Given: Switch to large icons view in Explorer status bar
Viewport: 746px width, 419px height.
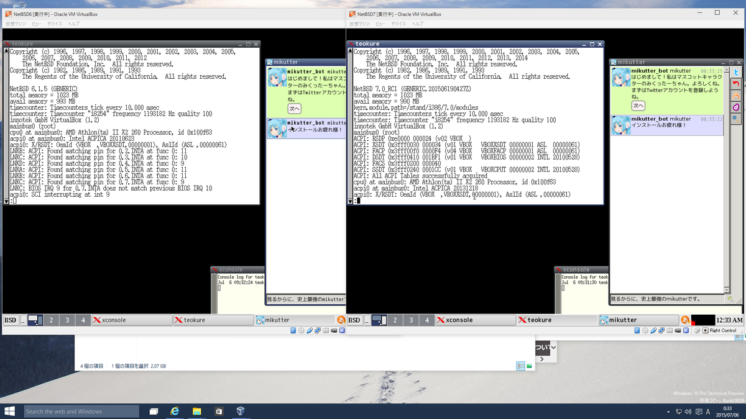Looking at the screenshot, I should pos(529,366).
